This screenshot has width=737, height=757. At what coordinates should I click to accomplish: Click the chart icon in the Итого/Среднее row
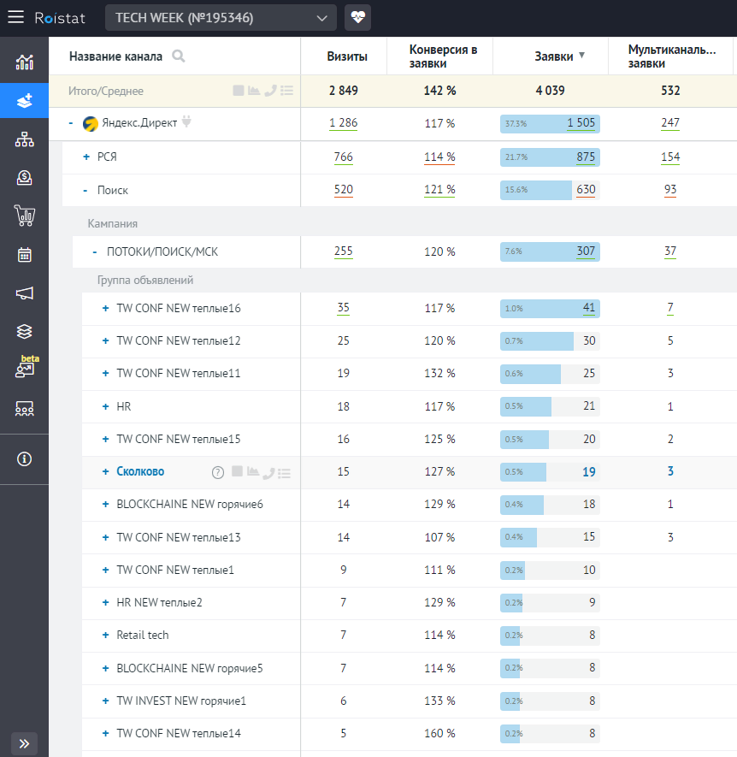click(x=254, y=91)
